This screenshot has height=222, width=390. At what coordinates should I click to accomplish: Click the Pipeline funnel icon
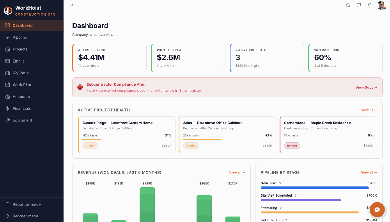point(8,38)
